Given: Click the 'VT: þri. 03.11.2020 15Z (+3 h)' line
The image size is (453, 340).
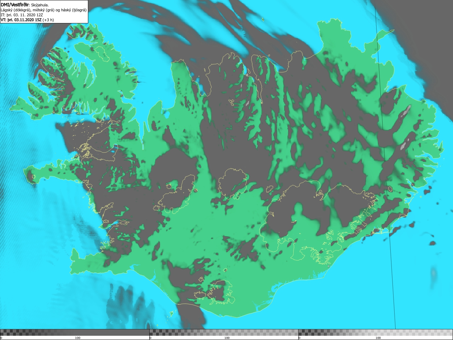Looking at the screenshot, I should tap(27, 20).
